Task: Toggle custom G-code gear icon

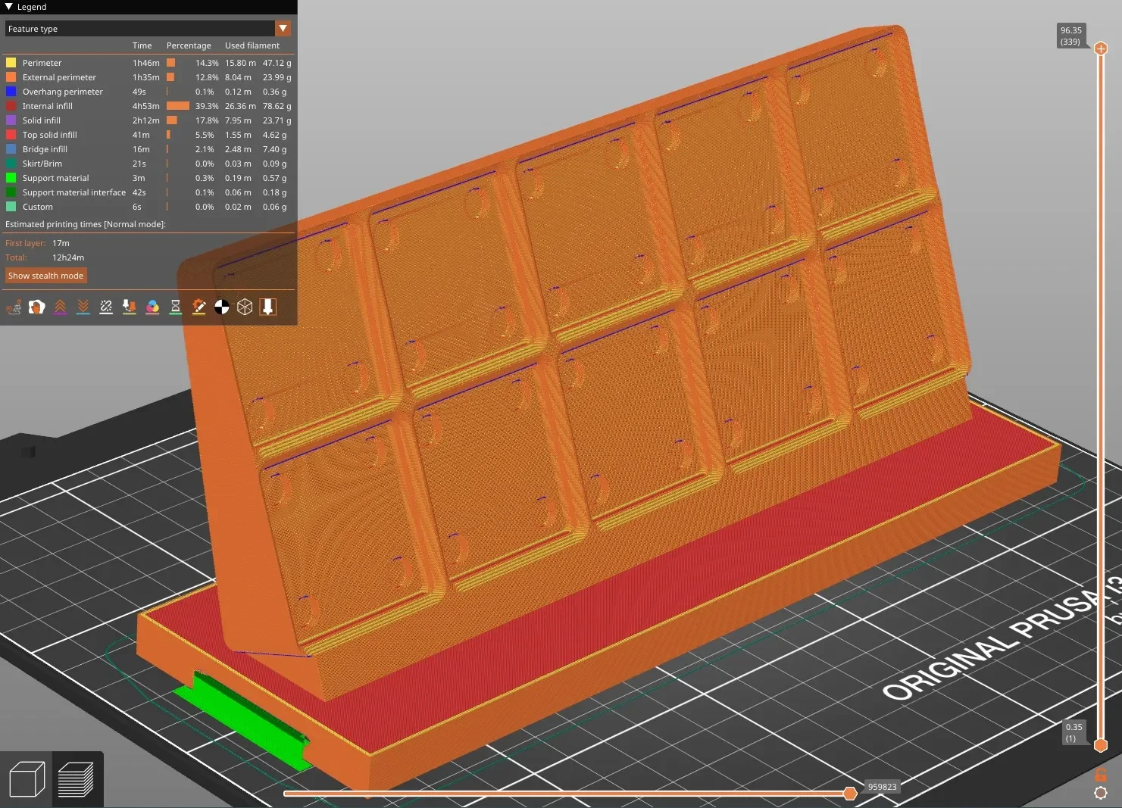Action: point(198,307)
